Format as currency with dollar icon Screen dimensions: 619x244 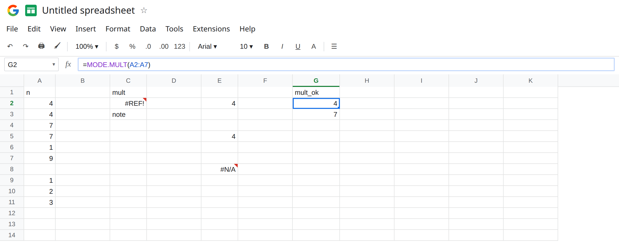(x=117, y=46)
